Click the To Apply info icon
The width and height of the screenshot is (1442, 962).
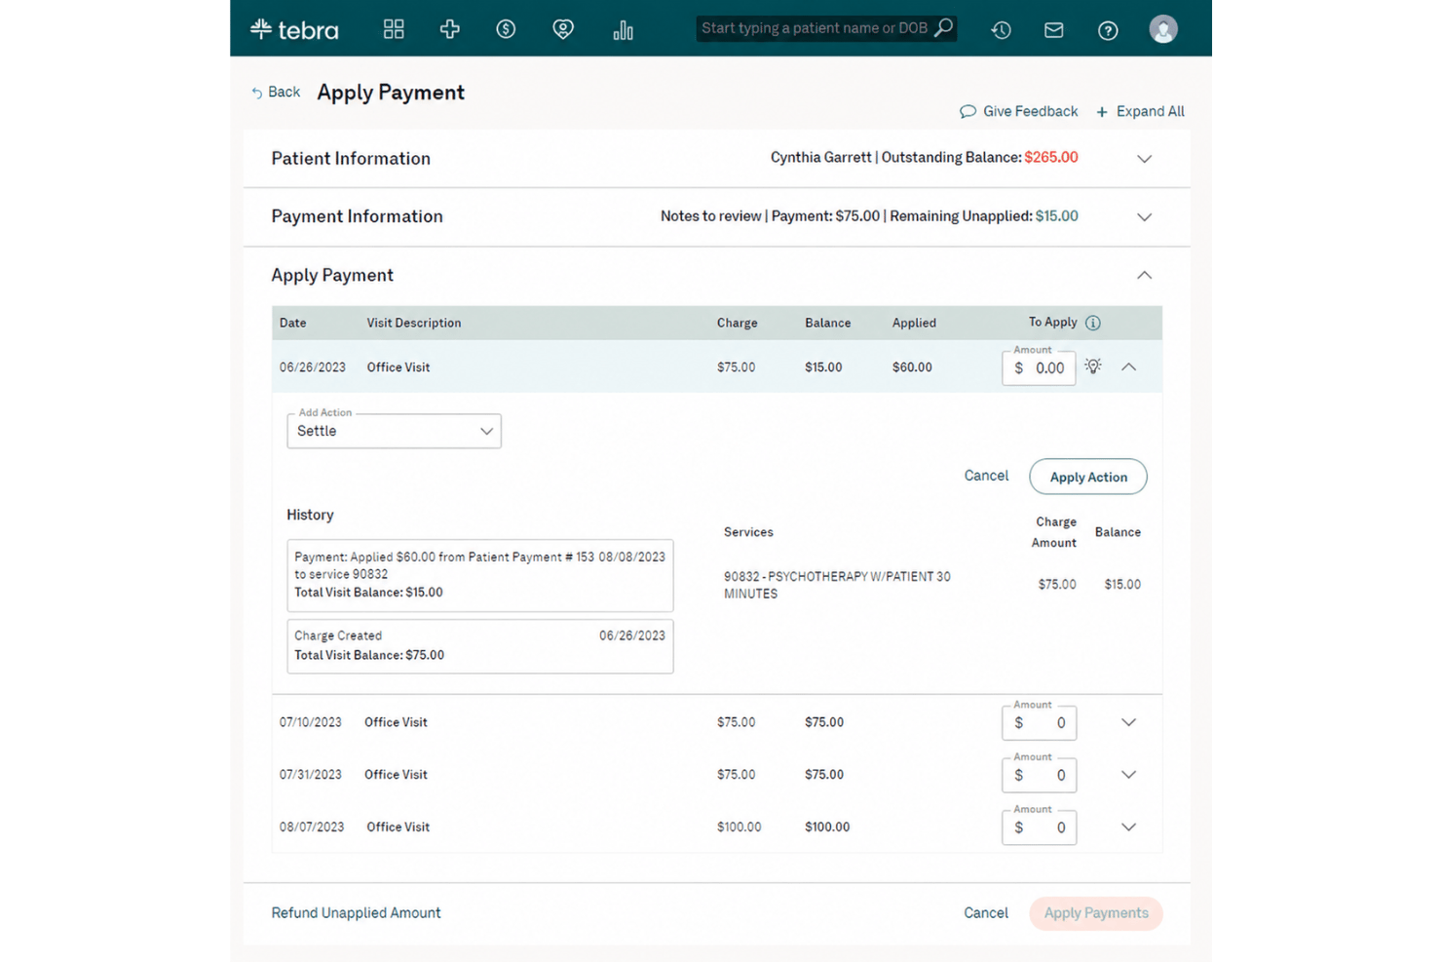pyautogui.click(x=1093, y=323)
